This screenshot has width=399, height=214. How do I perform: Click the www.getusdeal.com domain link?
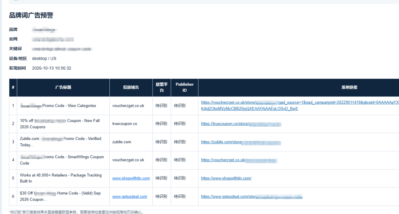pos(130,197)
